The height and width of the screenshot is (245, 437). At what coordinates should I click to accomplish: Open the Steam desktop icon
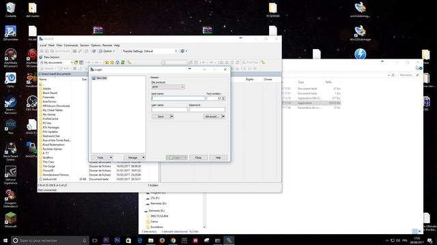click(11, 105)
